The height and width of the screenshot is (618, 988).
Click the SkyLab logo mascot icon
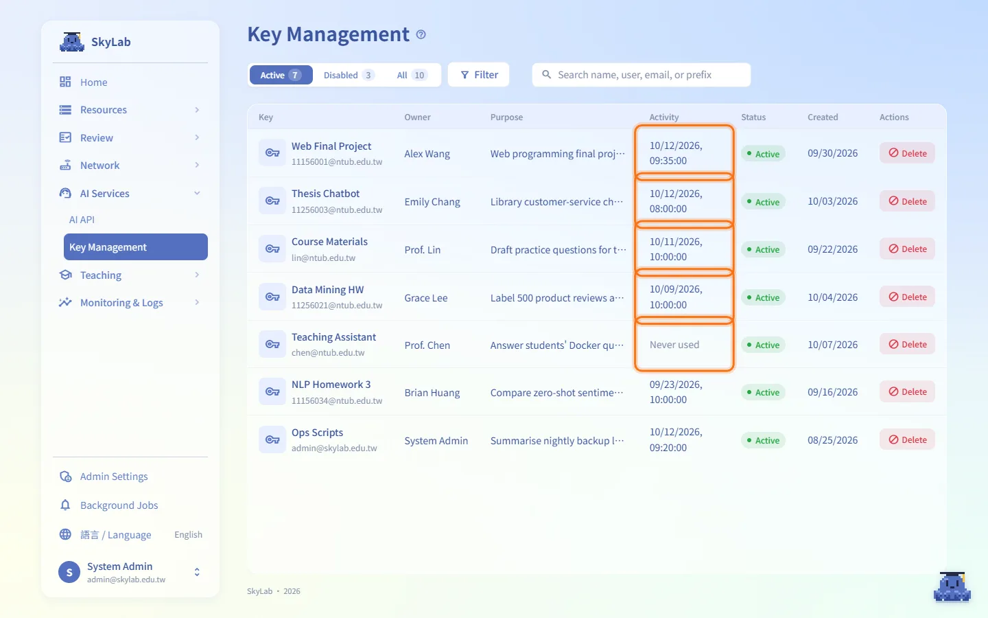point(71,42)
